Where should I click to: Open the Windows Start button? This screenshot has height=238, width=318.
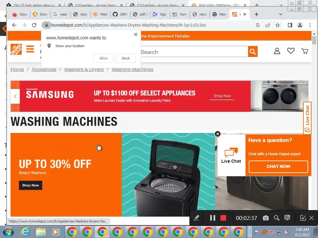(x=8, y=232)
